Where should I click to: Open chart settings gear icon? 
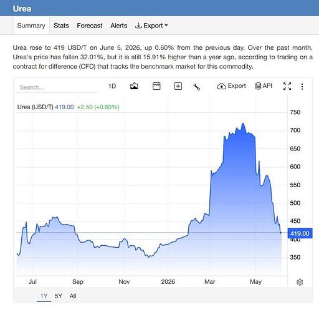click(300, 282)
